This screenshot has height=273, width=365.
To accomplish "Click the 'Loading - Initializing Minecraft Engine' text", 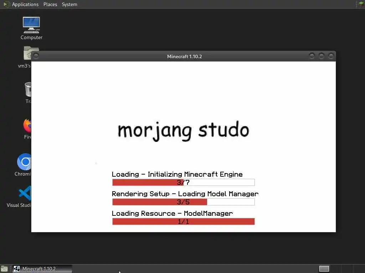I will 177,174.
